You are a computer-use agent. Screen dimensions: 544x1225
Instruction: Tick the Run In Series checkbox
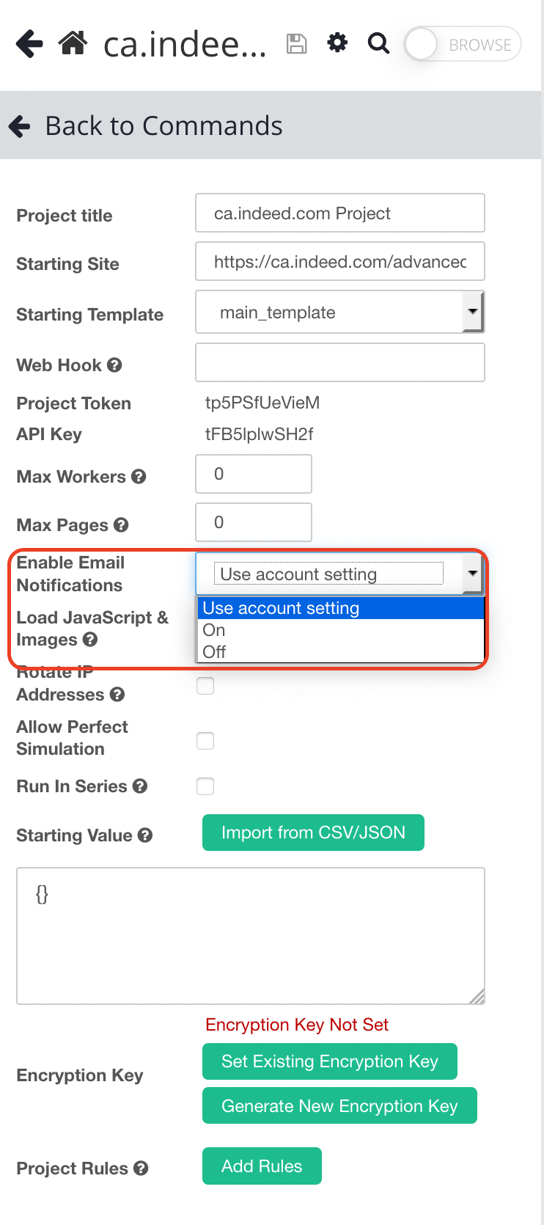205,786
